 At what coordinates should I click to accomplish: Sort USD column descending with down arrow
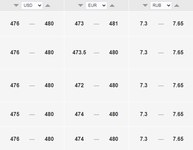pos(16,5)
